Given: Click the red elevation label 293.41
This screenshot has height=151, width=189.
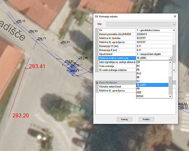Looking at the screenshot, I should tap(37, 66).
